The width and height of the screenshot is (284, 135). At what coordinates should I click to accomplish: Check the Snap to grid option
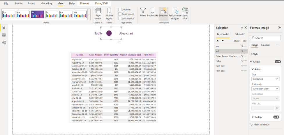click(x=120, y=14)
